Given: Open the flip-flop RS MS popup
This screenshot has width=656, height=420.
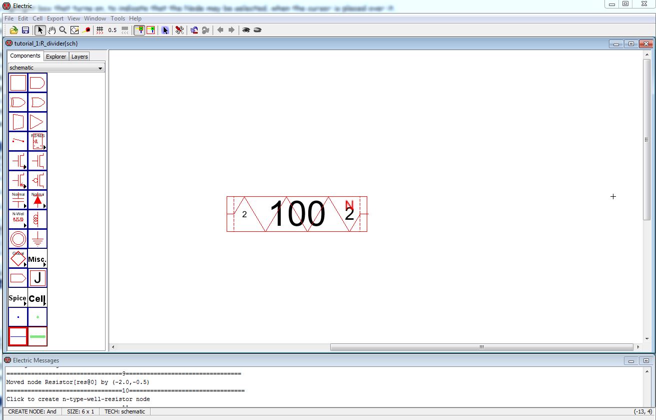Looking at the screenshot, I should 38,141.
